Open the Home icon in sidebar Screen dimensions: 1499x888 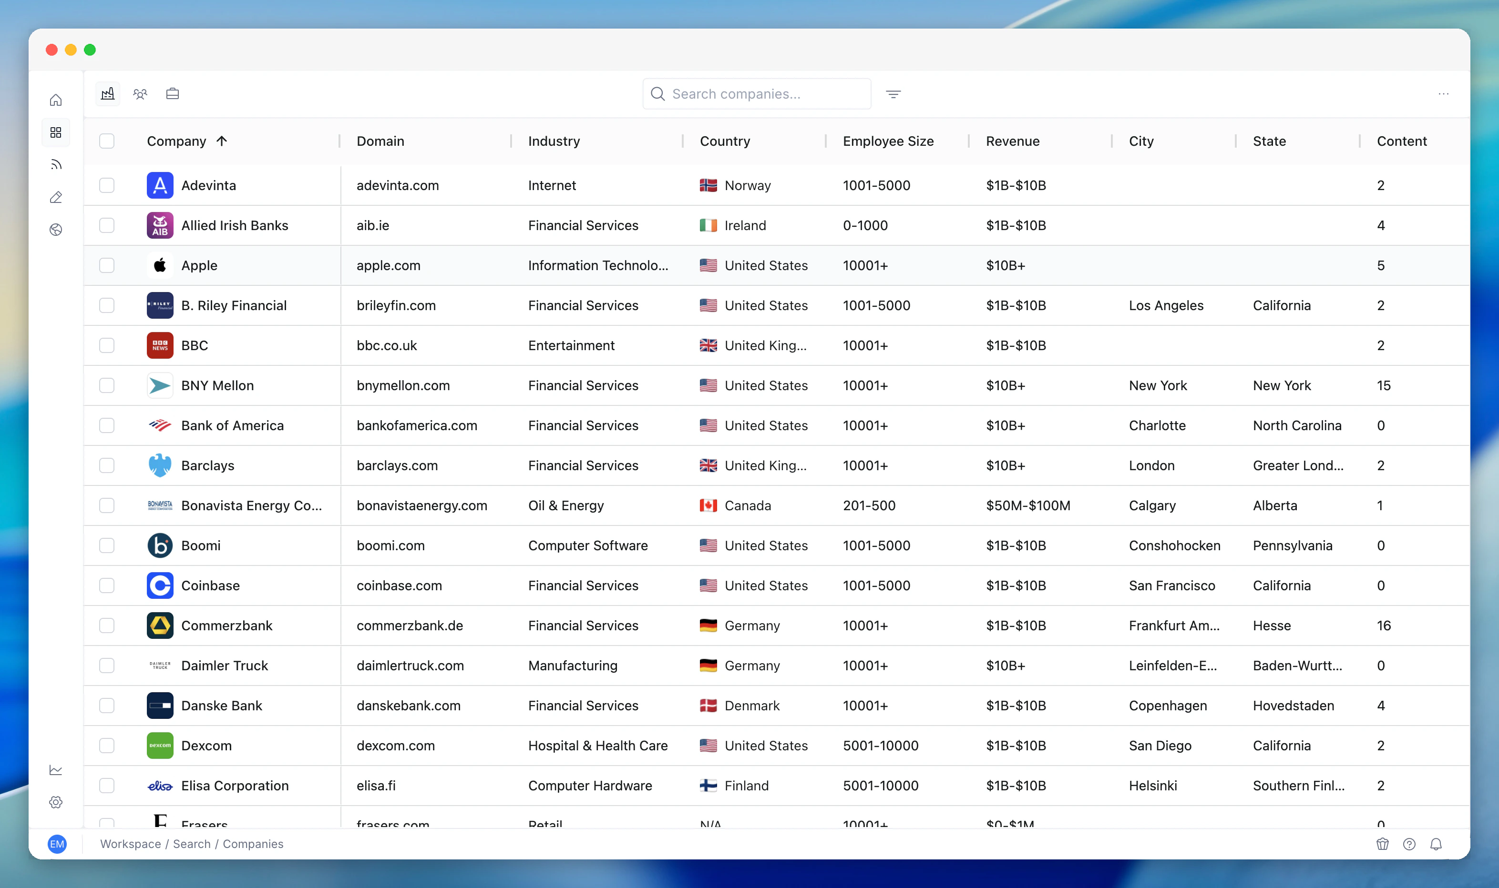pyautogui.click(x=56, y=100)
